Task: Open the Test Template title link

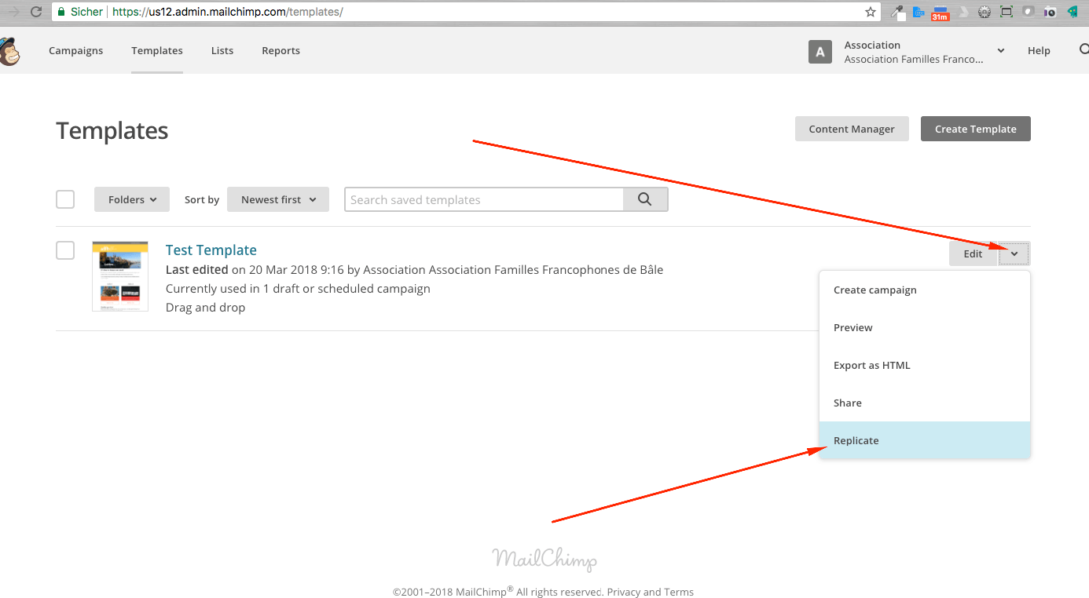Action: pos(211,250)
